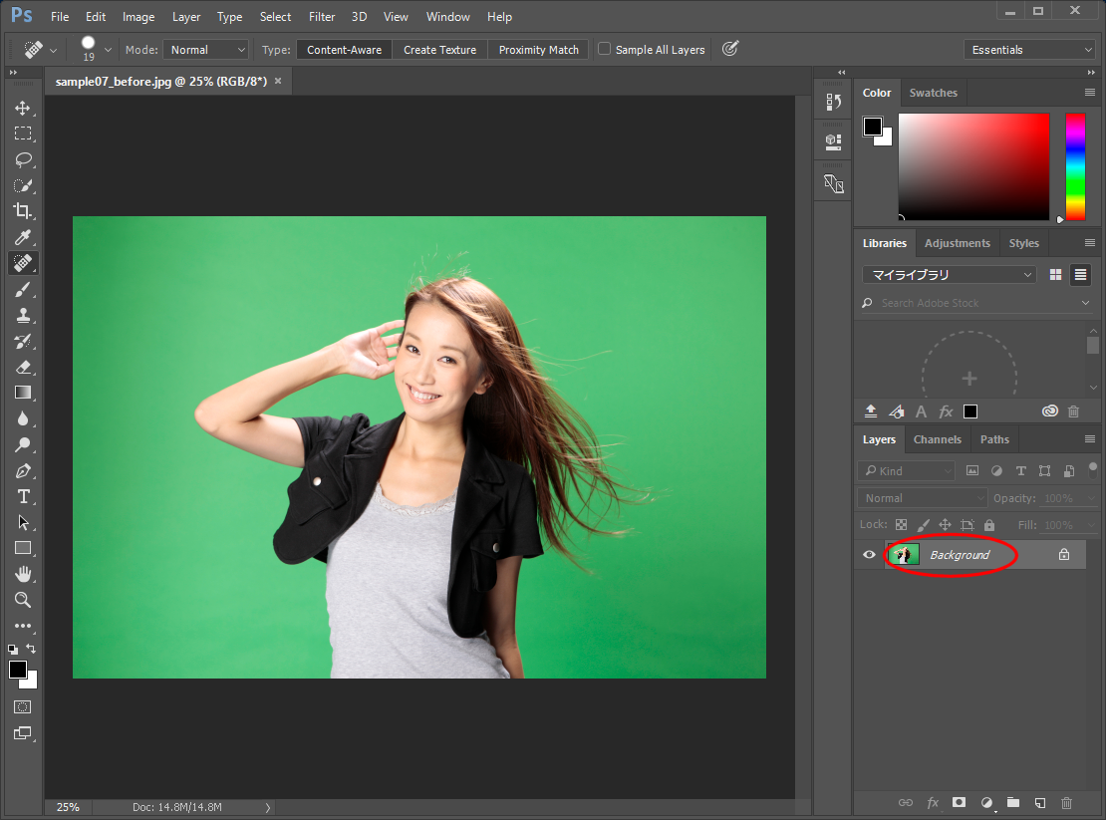Select the Rectangle shape tool
The height and width of the screenshot is (820, 1106).
[x=23, y=548]
